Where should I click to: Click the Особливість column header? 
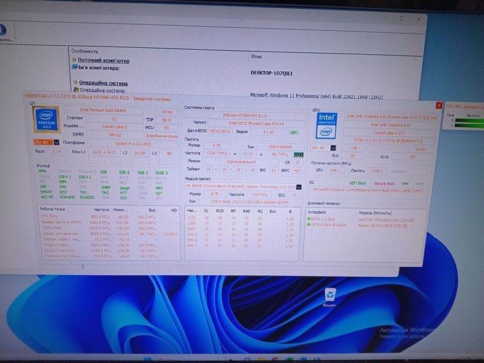tap(84, 51)
